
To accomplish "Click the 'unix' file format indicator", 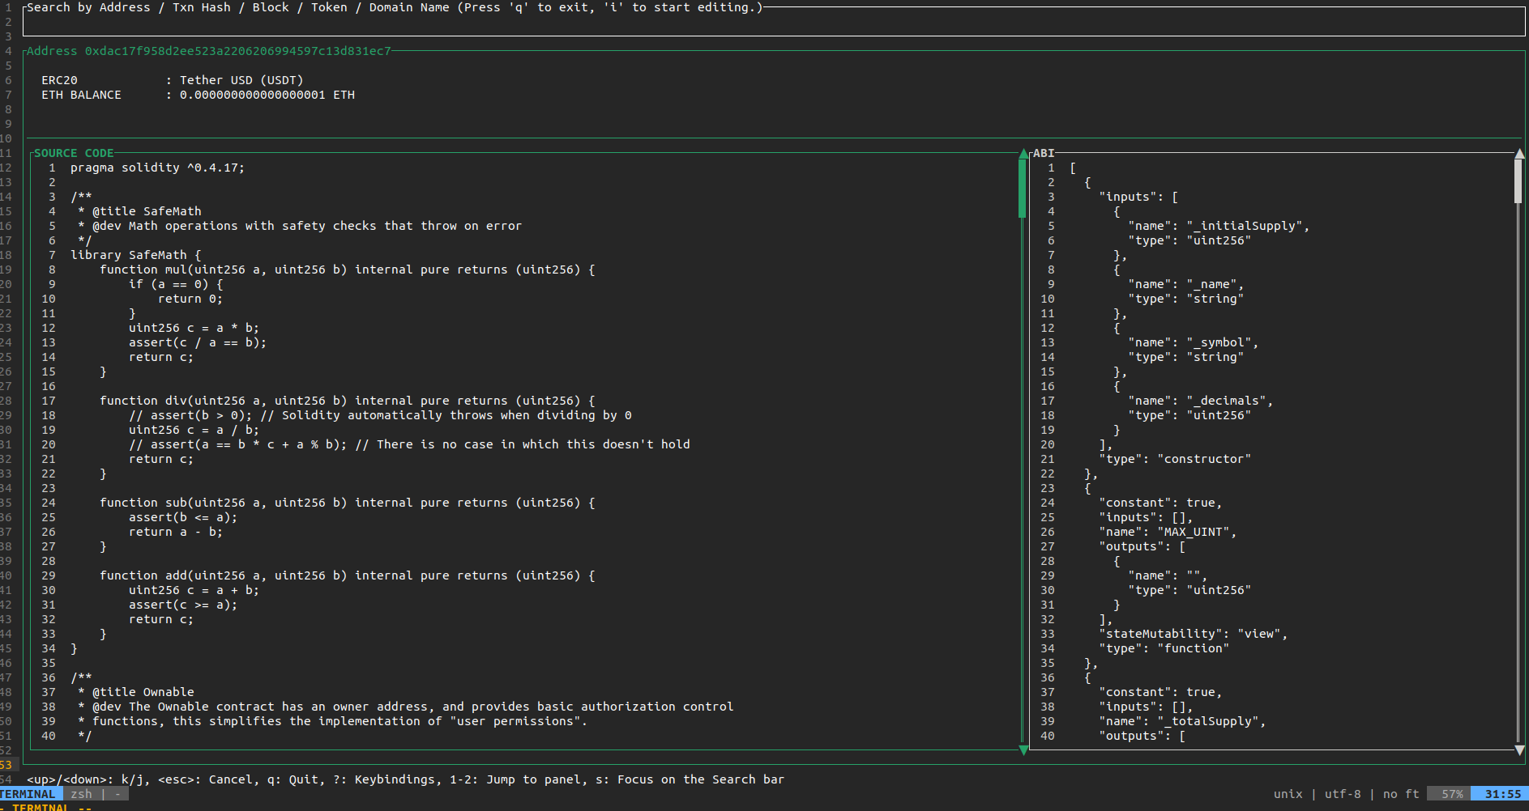I will 1288,794.
